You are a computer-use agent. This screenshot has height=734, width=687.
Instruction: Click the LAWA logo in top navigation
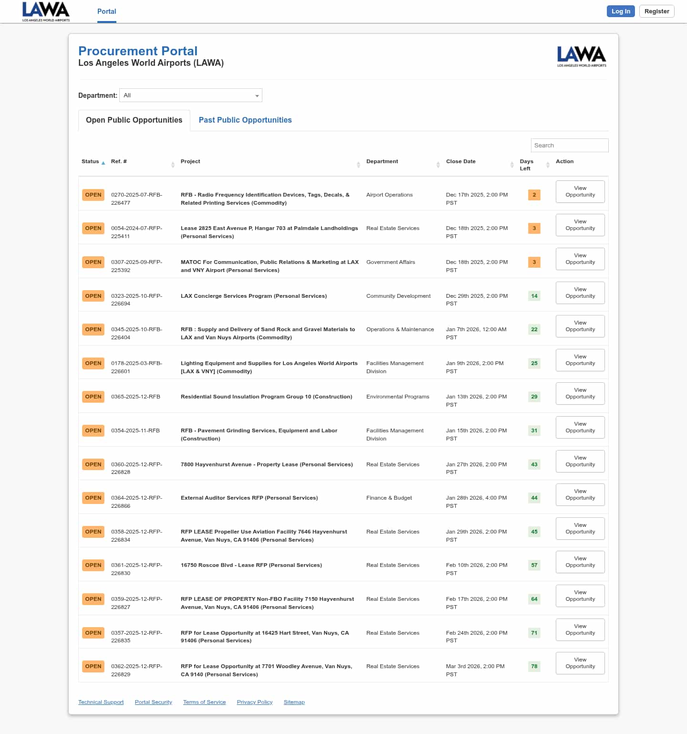pyautogui.click(x=46, y=11)
